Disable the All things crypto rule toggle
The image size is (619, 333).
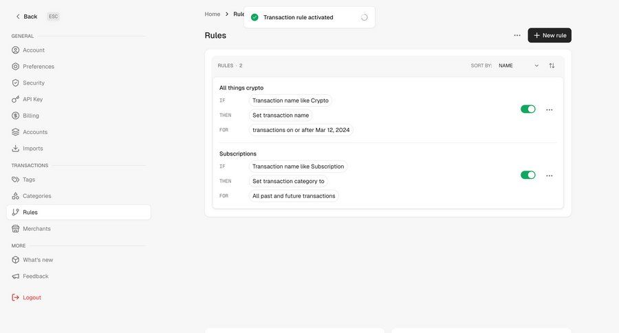coord(528,109)
